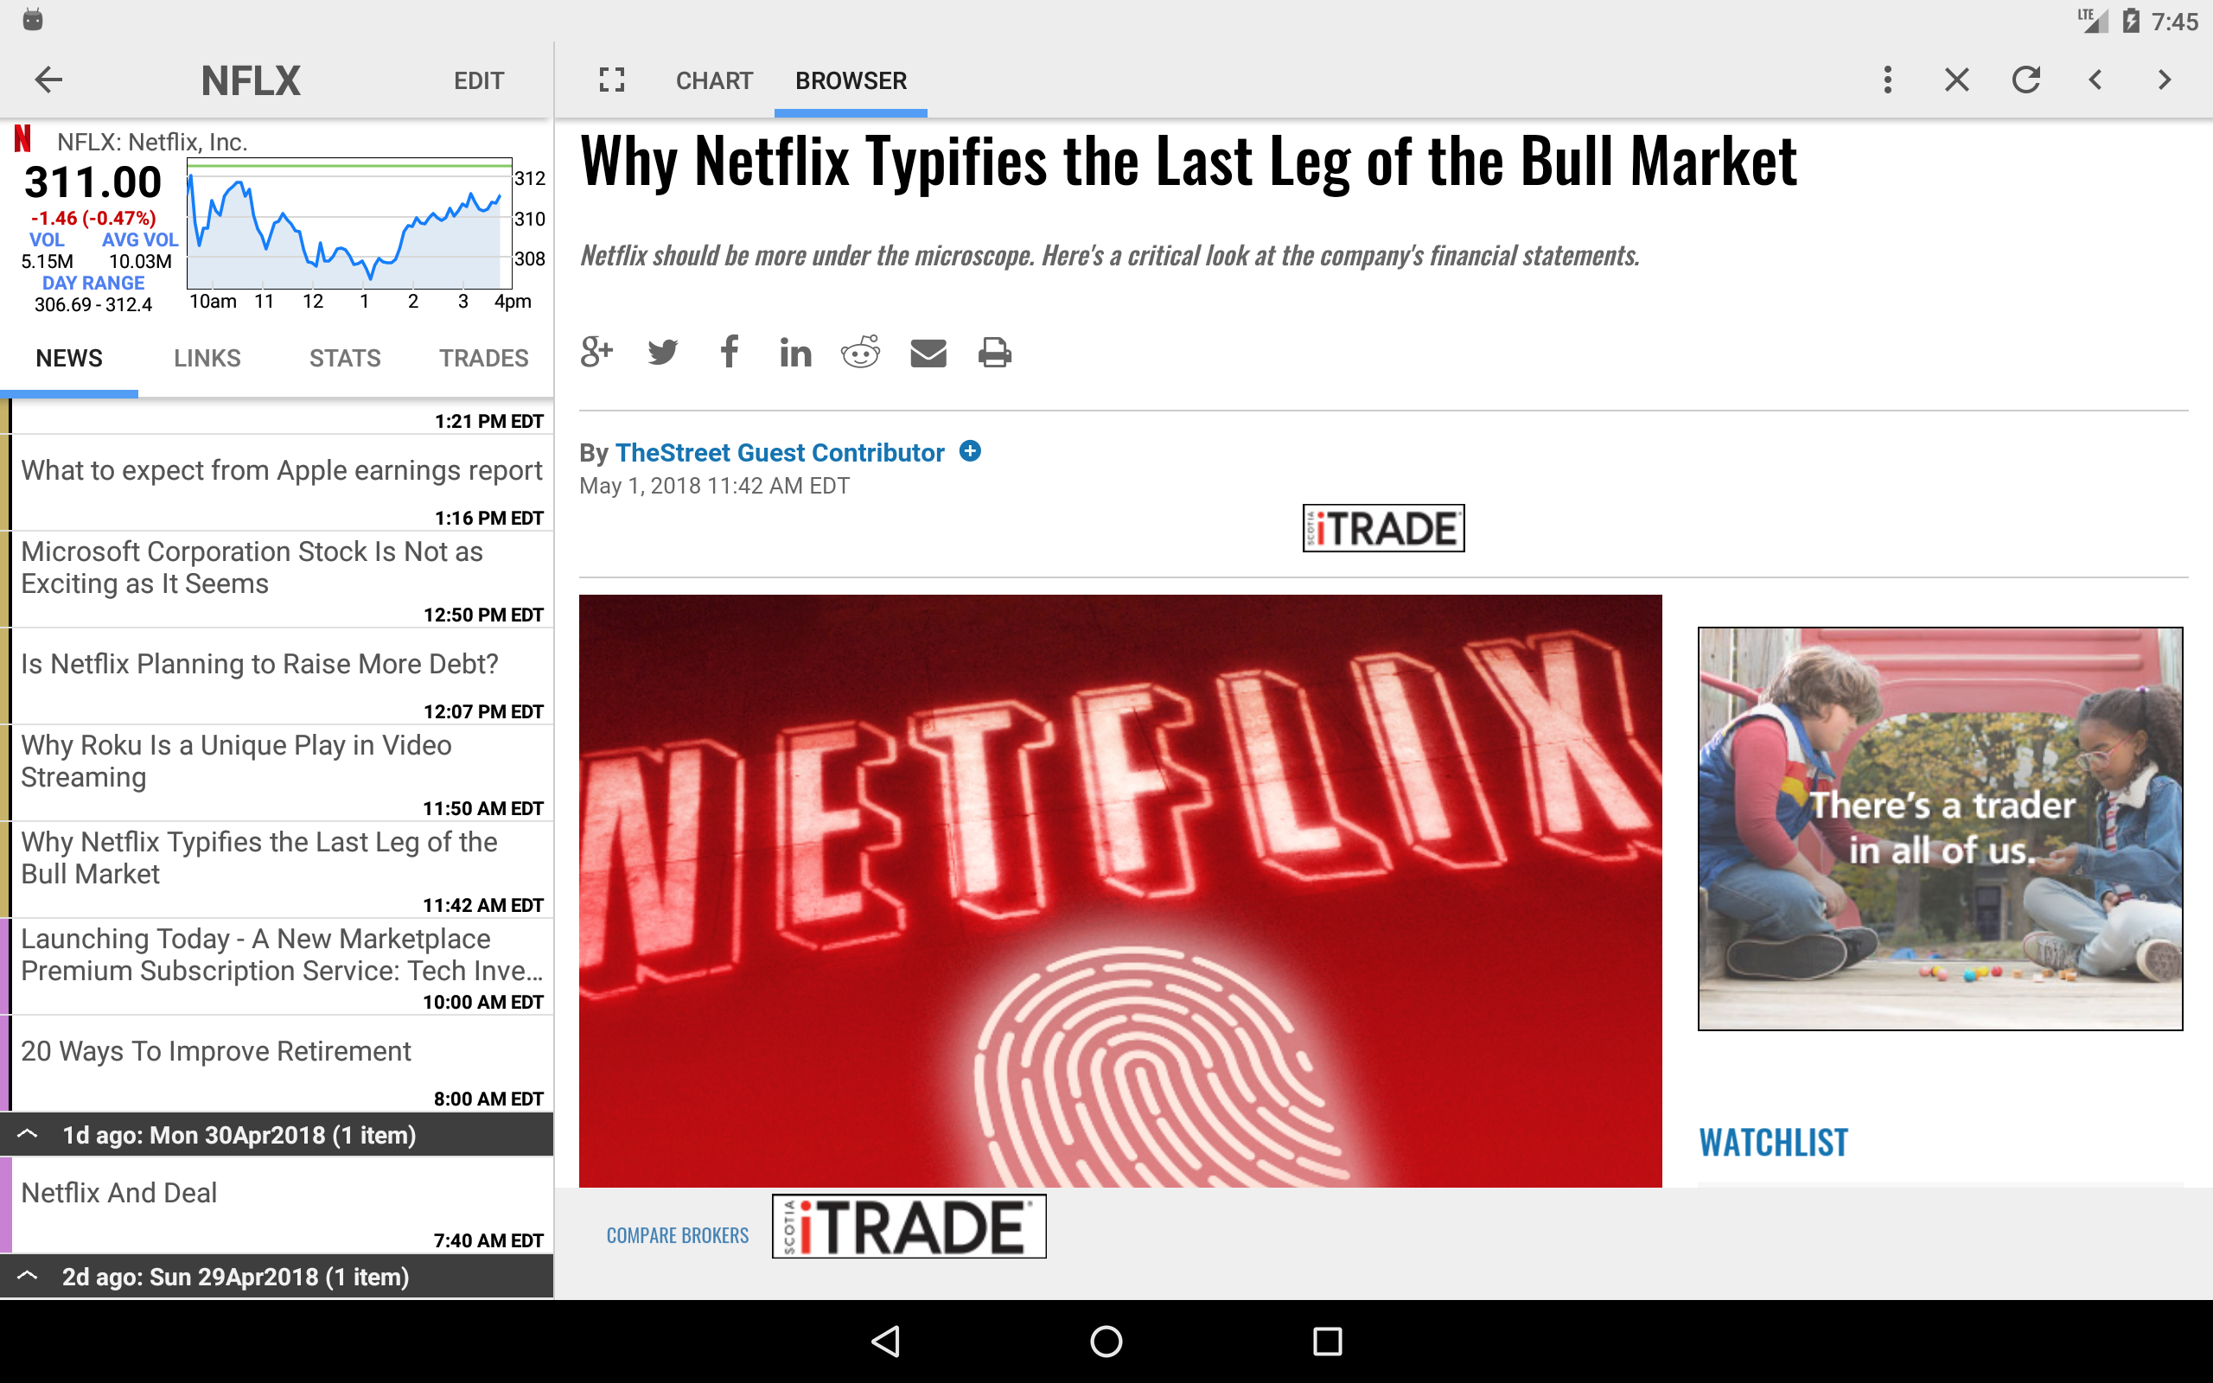Screen dimensions: 2213x1383
Task: Tap the back arrow beside NFLX
Action: coord(48,80)
